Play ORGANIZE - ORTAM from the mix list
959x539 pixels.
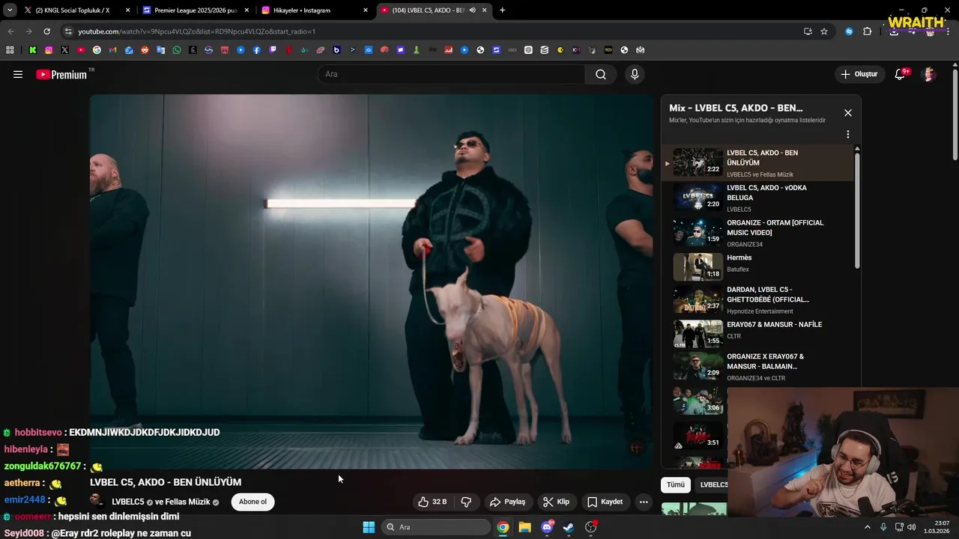pyautogui.click(x=757, y=233)
